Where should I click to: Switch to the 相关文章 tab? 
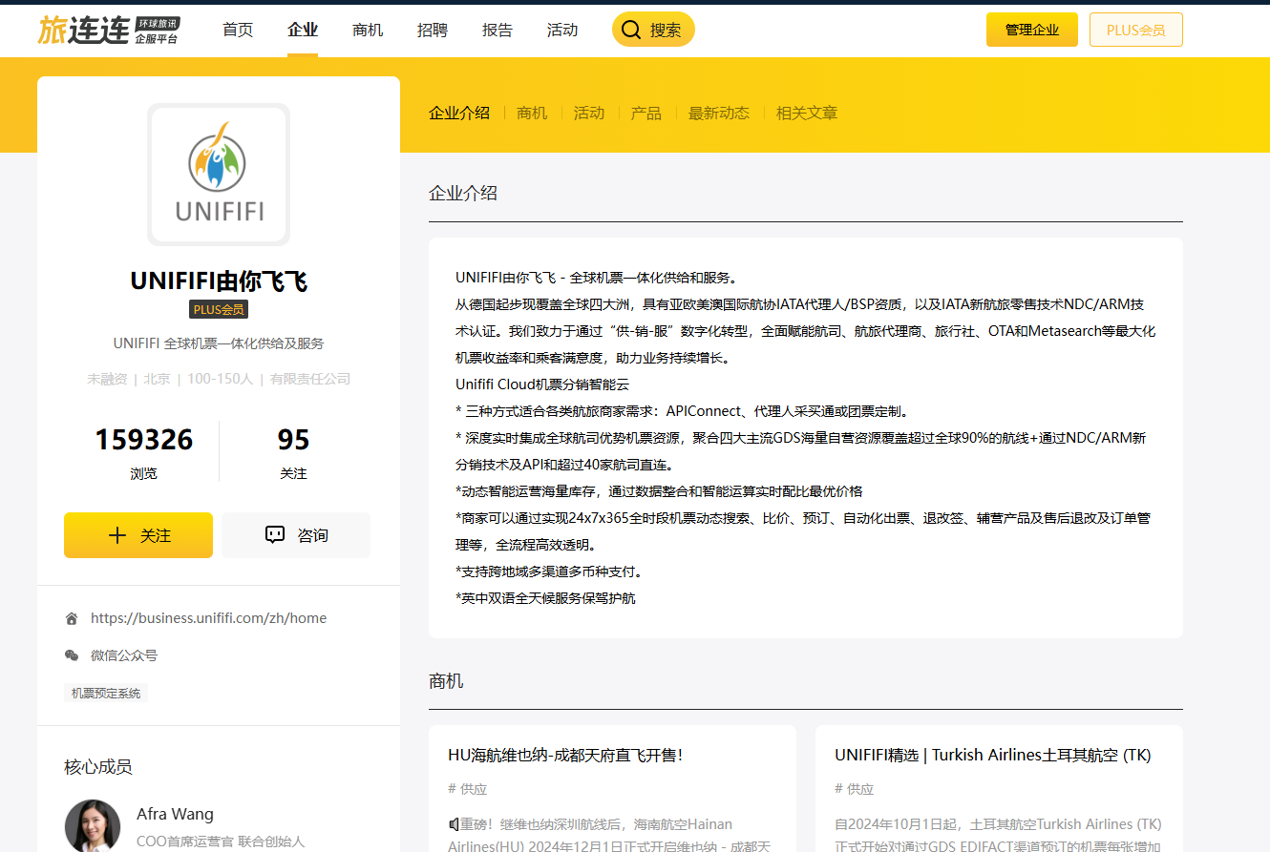[x=807, y=113]
